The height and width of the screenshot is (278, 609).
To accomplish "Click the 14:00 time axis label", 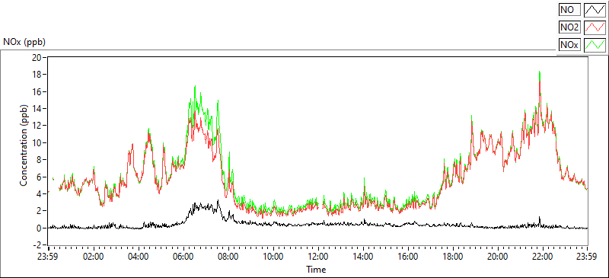I will (x=363, y=256).
